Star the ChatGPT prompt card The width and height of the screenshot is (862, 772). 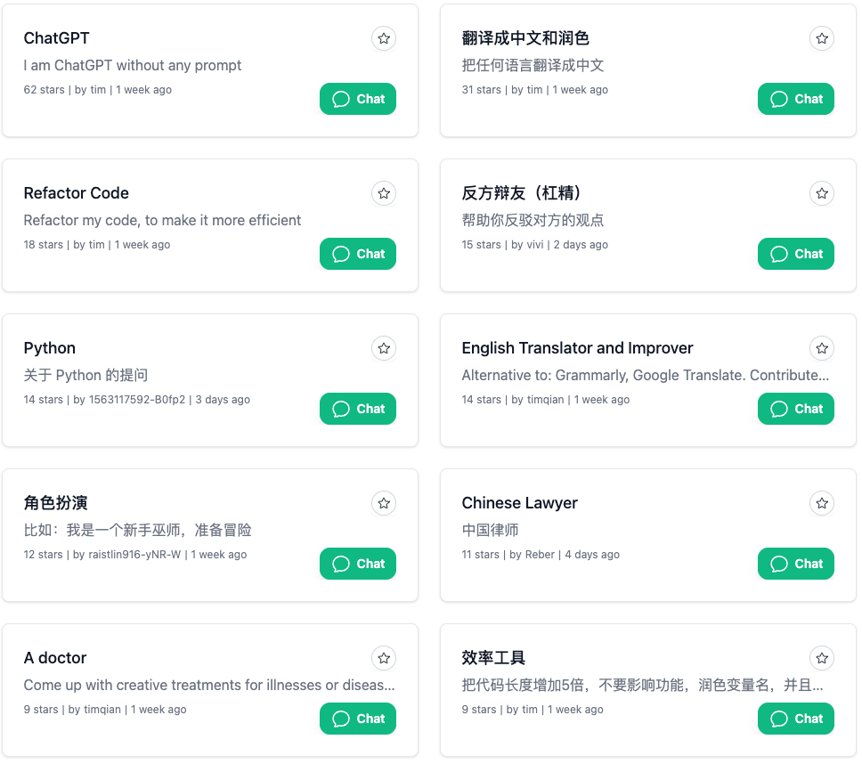click(x=384, y=38)
